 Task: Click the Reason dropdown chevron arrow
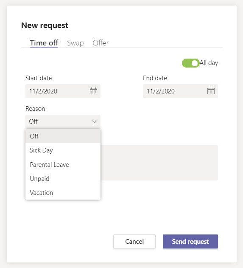point(95,121)
